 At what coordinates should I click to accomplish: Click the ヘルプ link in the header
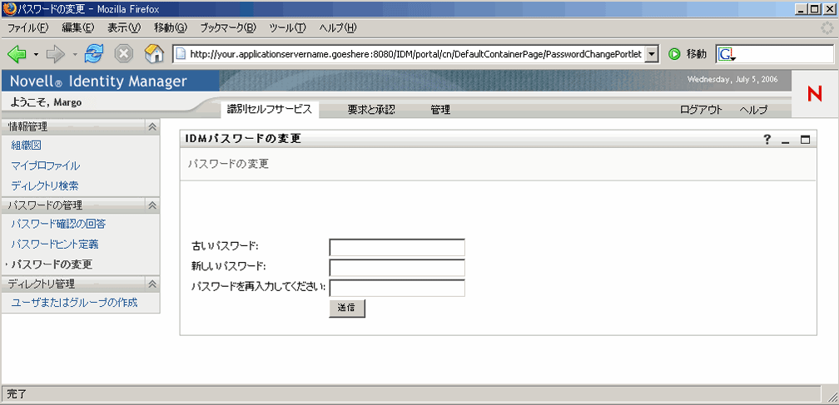click(753, 110)
